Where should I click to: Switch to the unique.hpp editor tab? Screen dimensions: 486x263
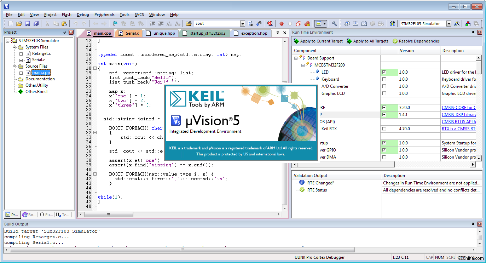tap(161, 33)
